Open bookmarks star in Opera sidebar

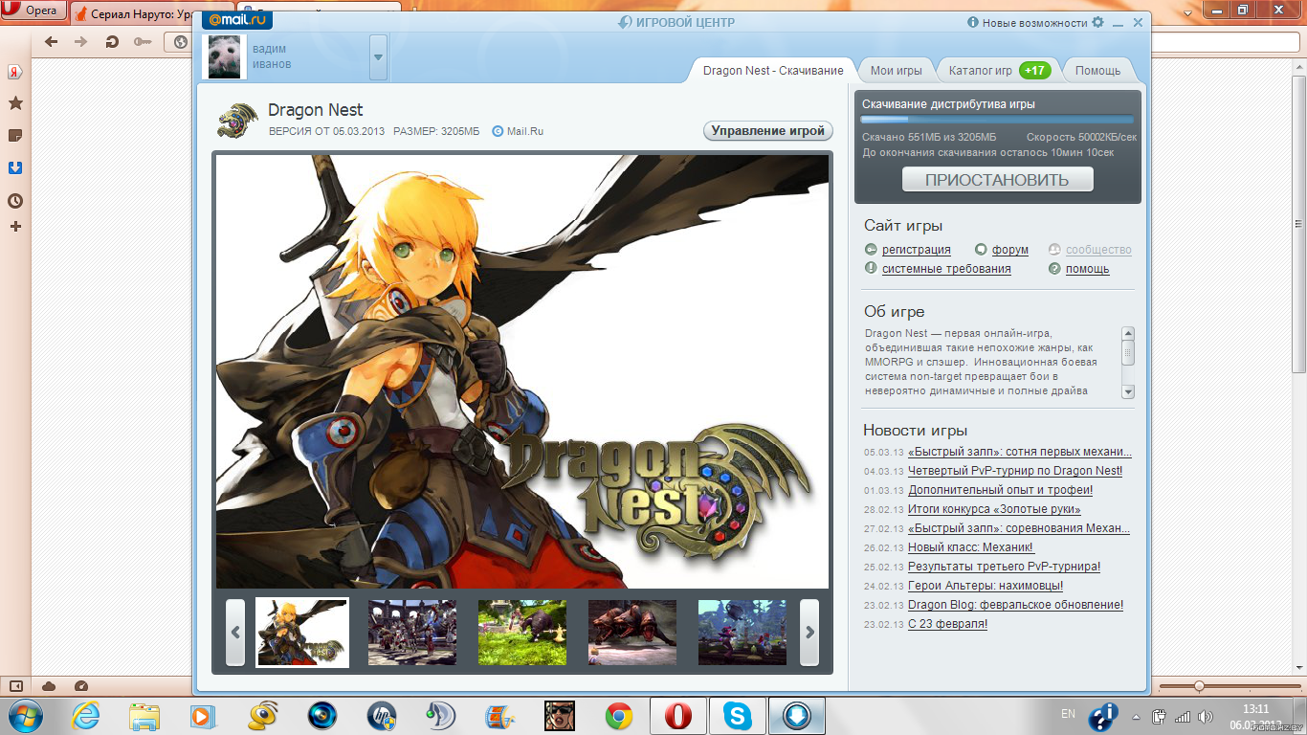click(x=15, y=103)
